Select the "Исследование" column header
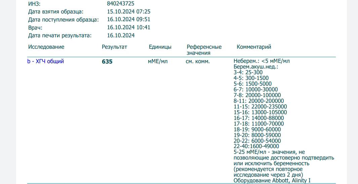The image size is (358, 184). tap(46, 47)
